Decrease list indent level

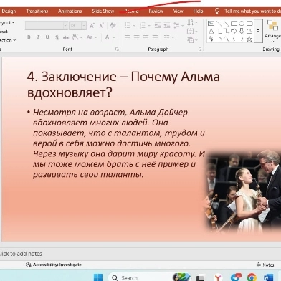point(158,25)
